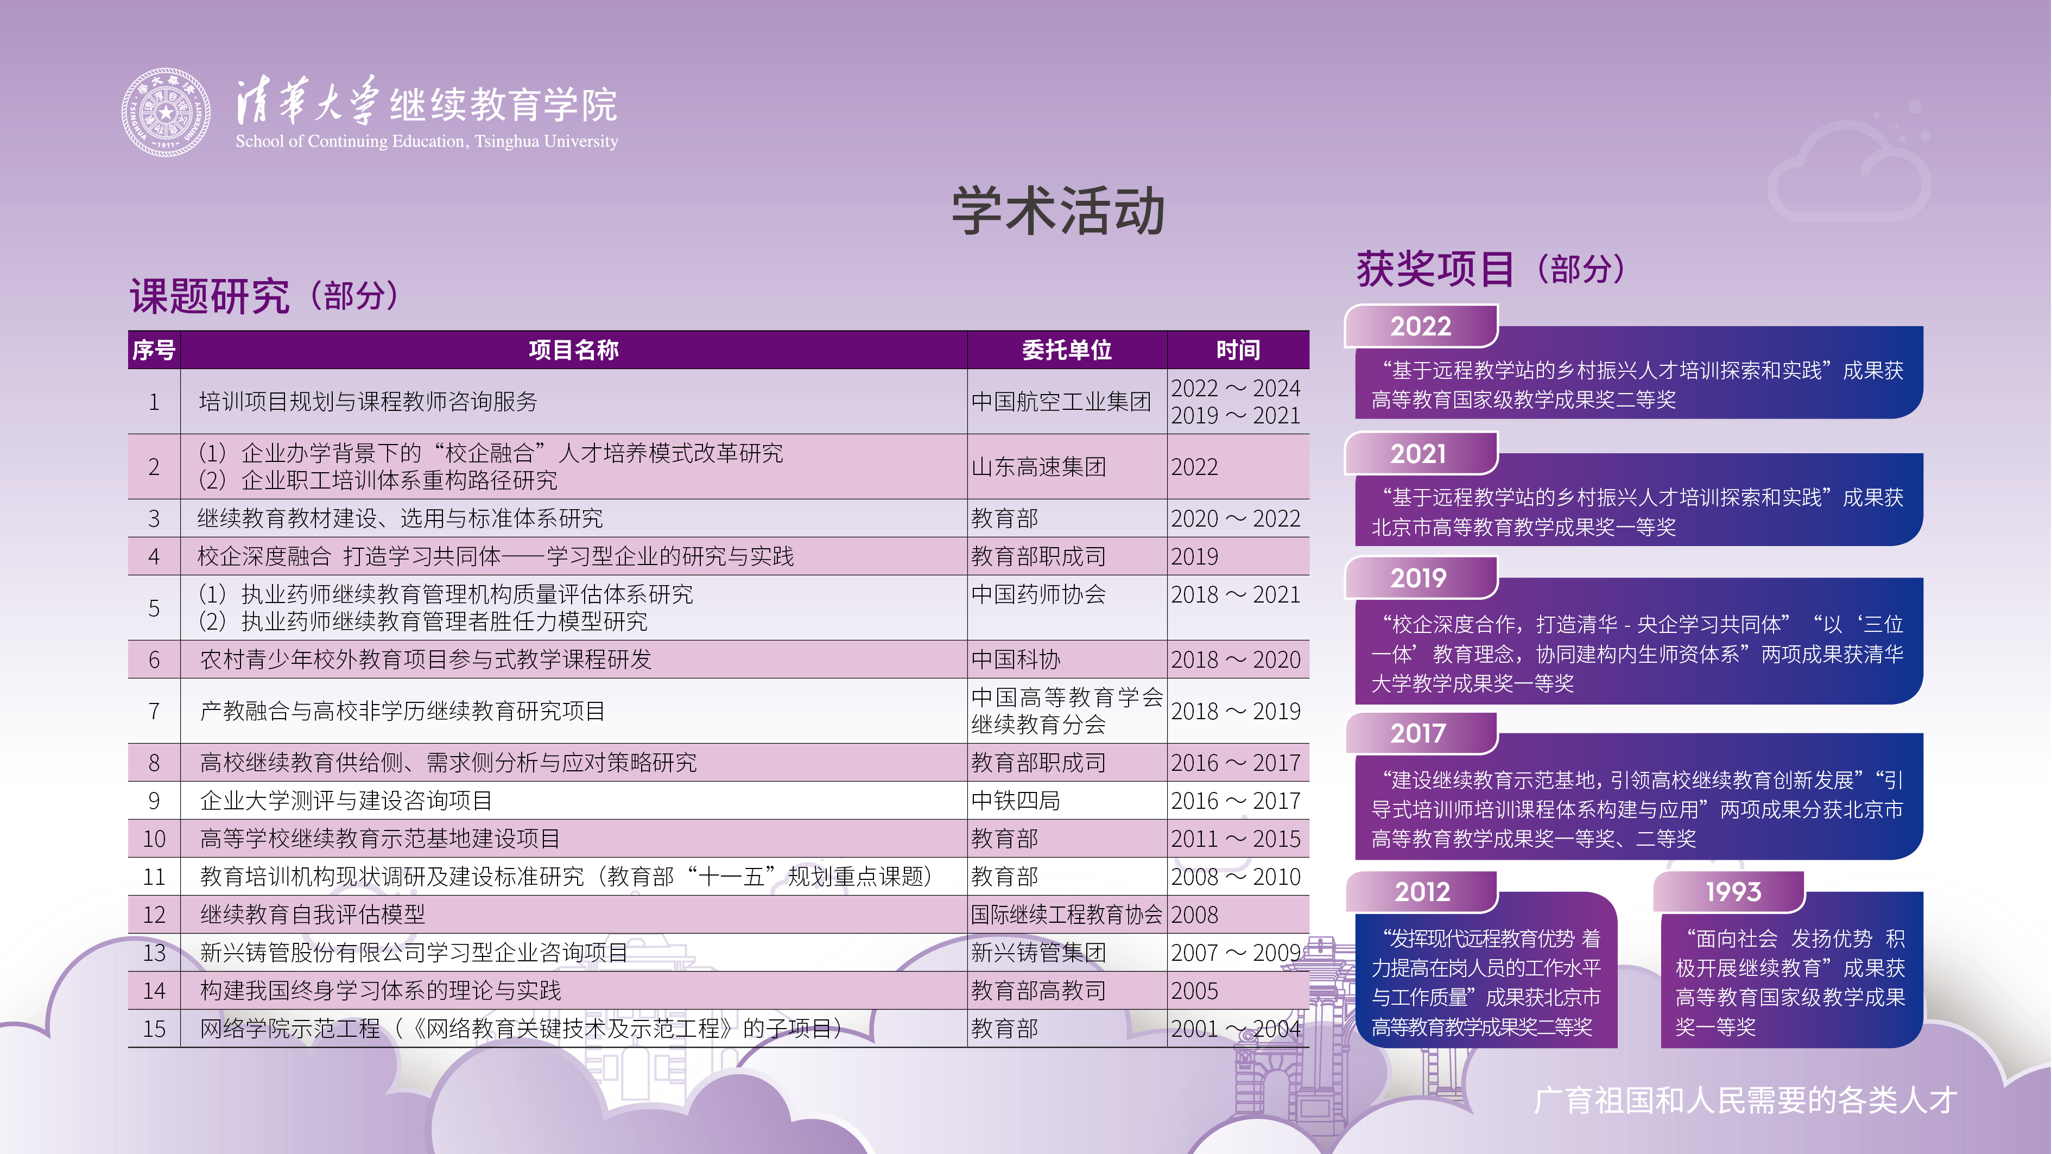This screenshot has height=1154, width=2052.
Task: Click 中国高等教育学会继续教育分会 cell
Action: click(1067, 711)
